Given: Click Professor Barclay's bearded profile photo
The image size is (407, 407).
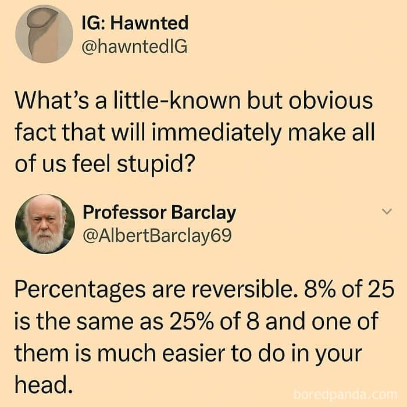Looking at the screenshot, I should click(45, 224).
